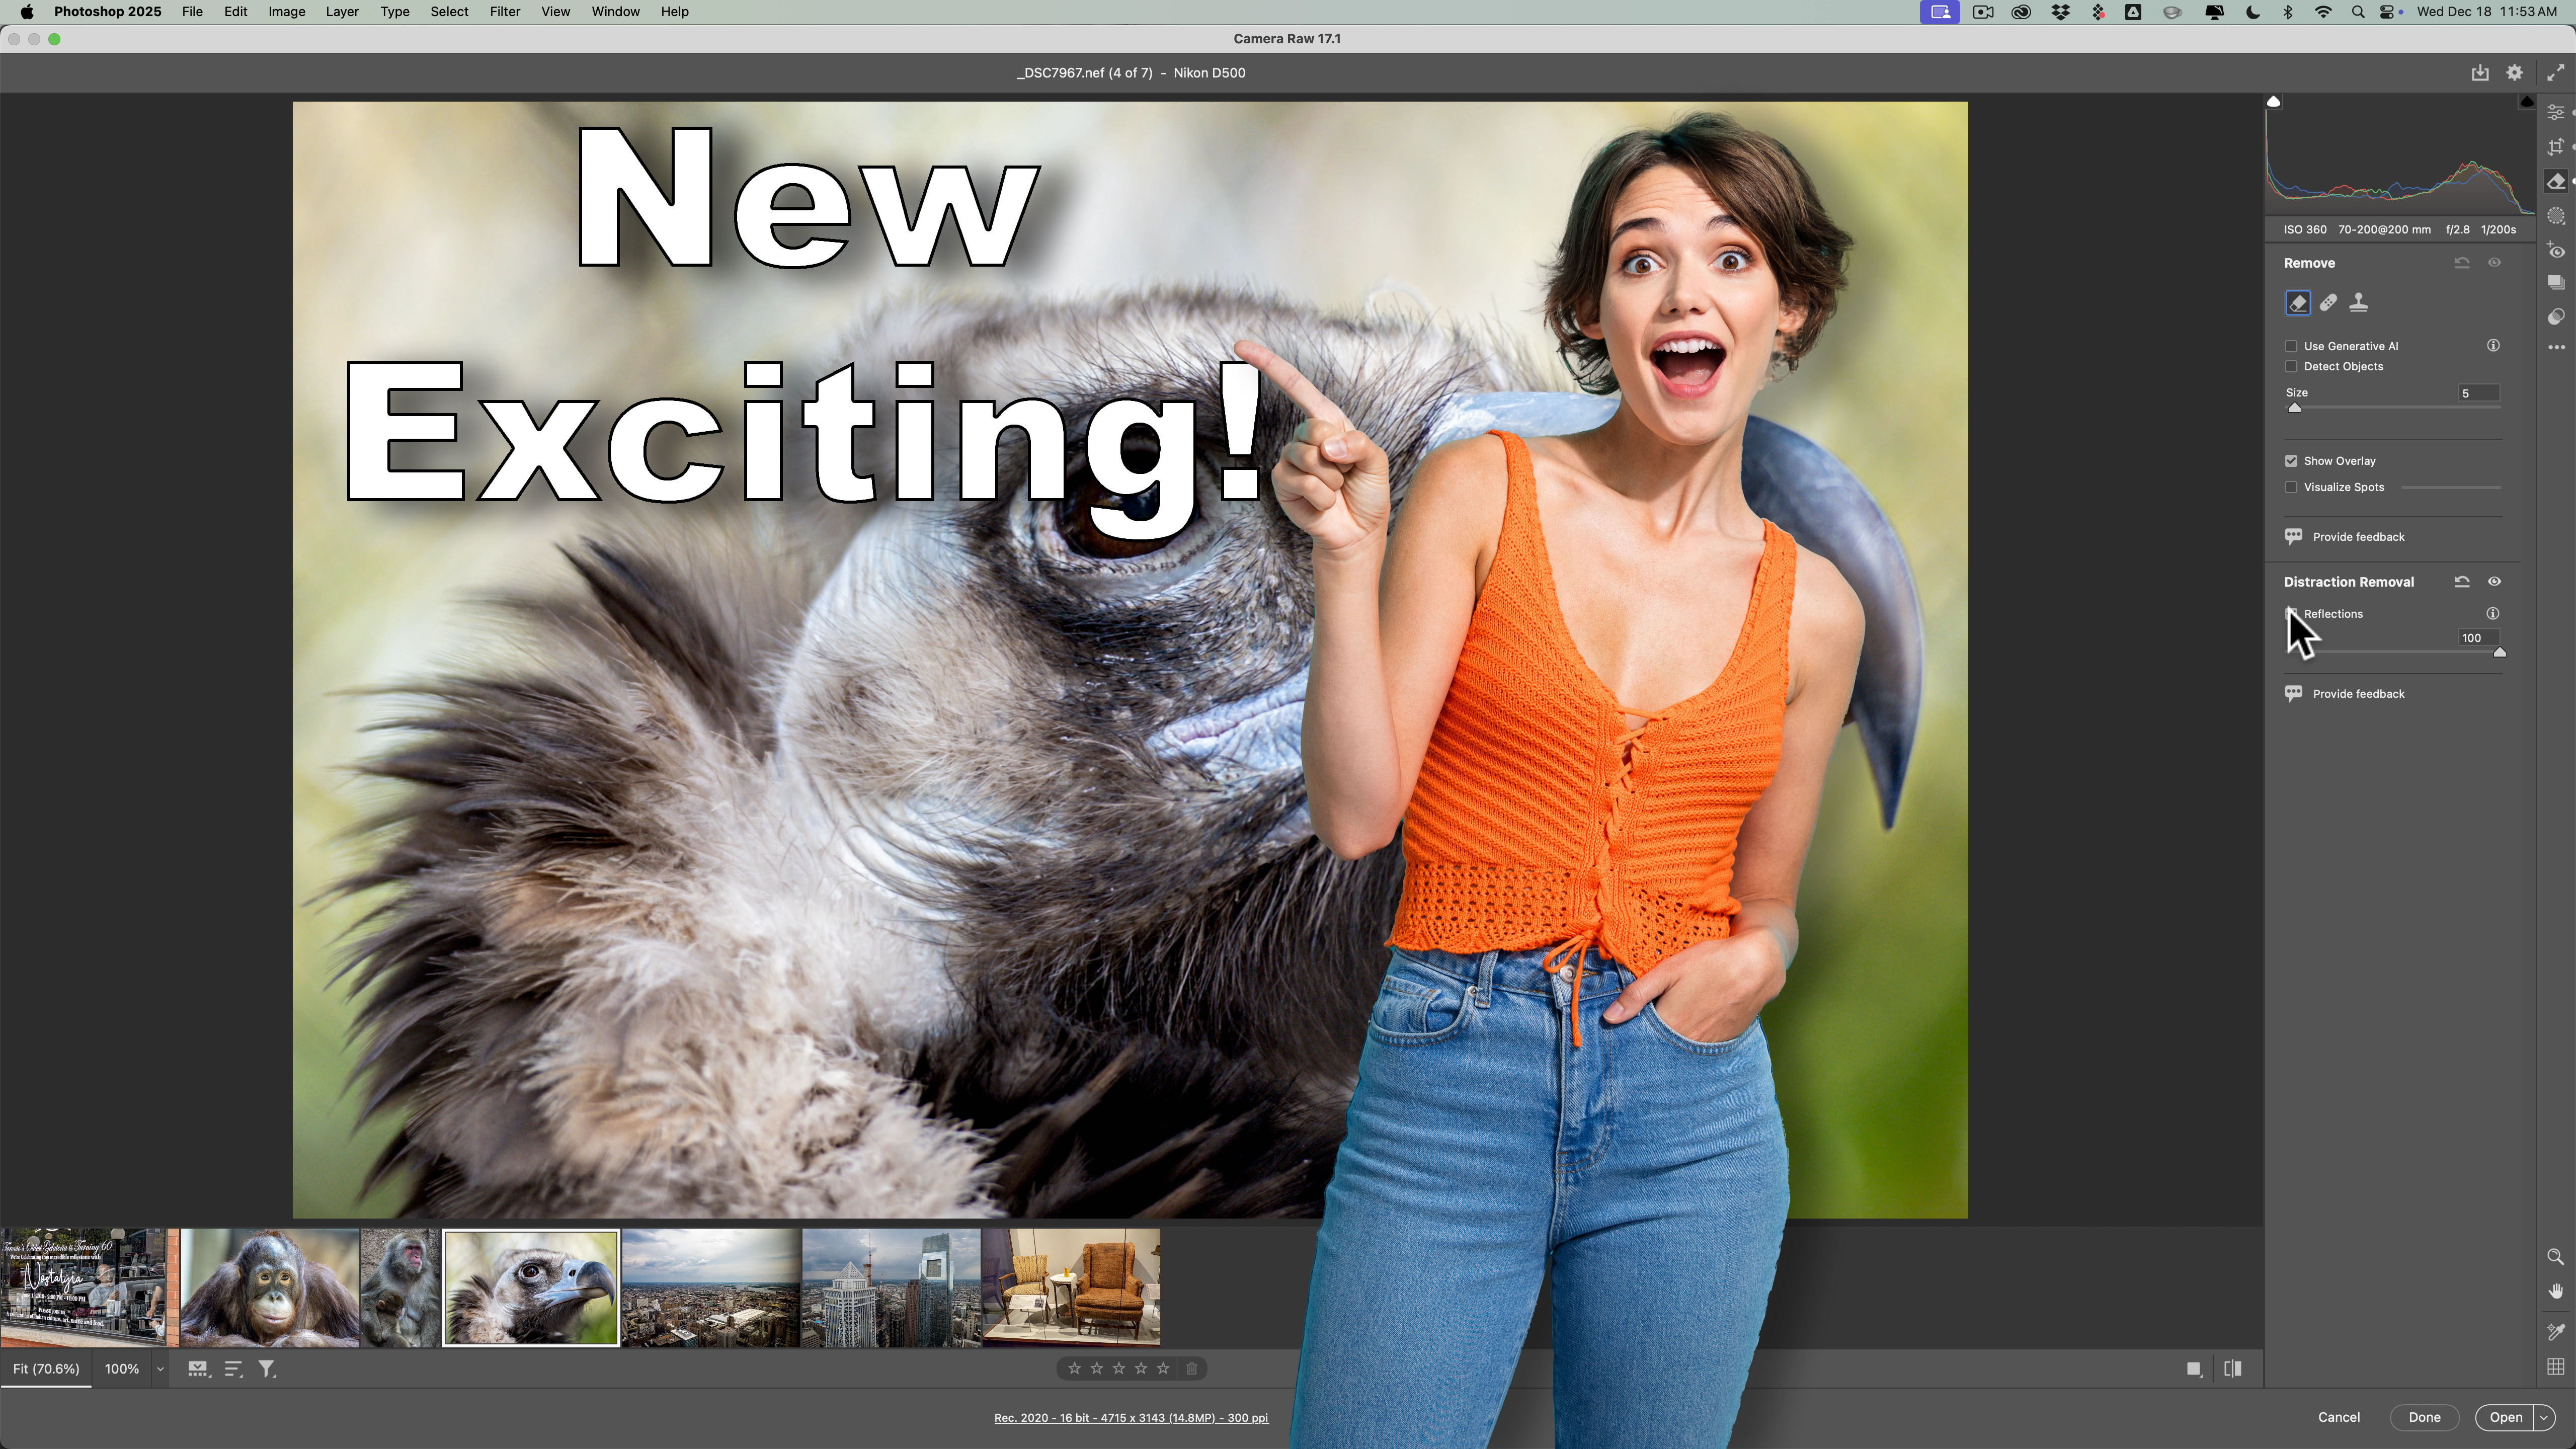This screenshot has width=2576, height=1449.
Task: Select the Crop tool in the right sidebar
Action: (2557, 146)
